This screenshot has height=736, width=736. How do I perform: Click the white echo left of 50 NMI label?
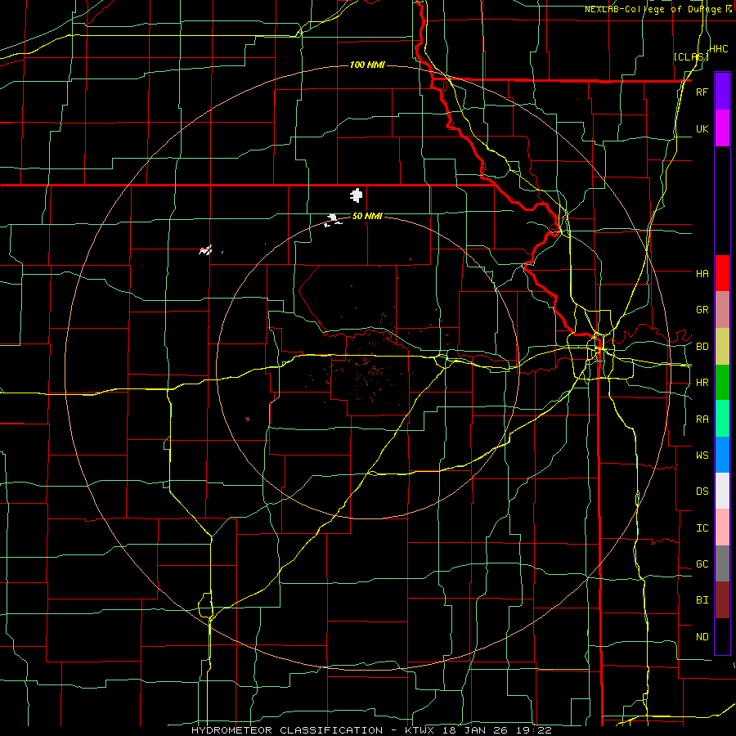pos(334,220)
